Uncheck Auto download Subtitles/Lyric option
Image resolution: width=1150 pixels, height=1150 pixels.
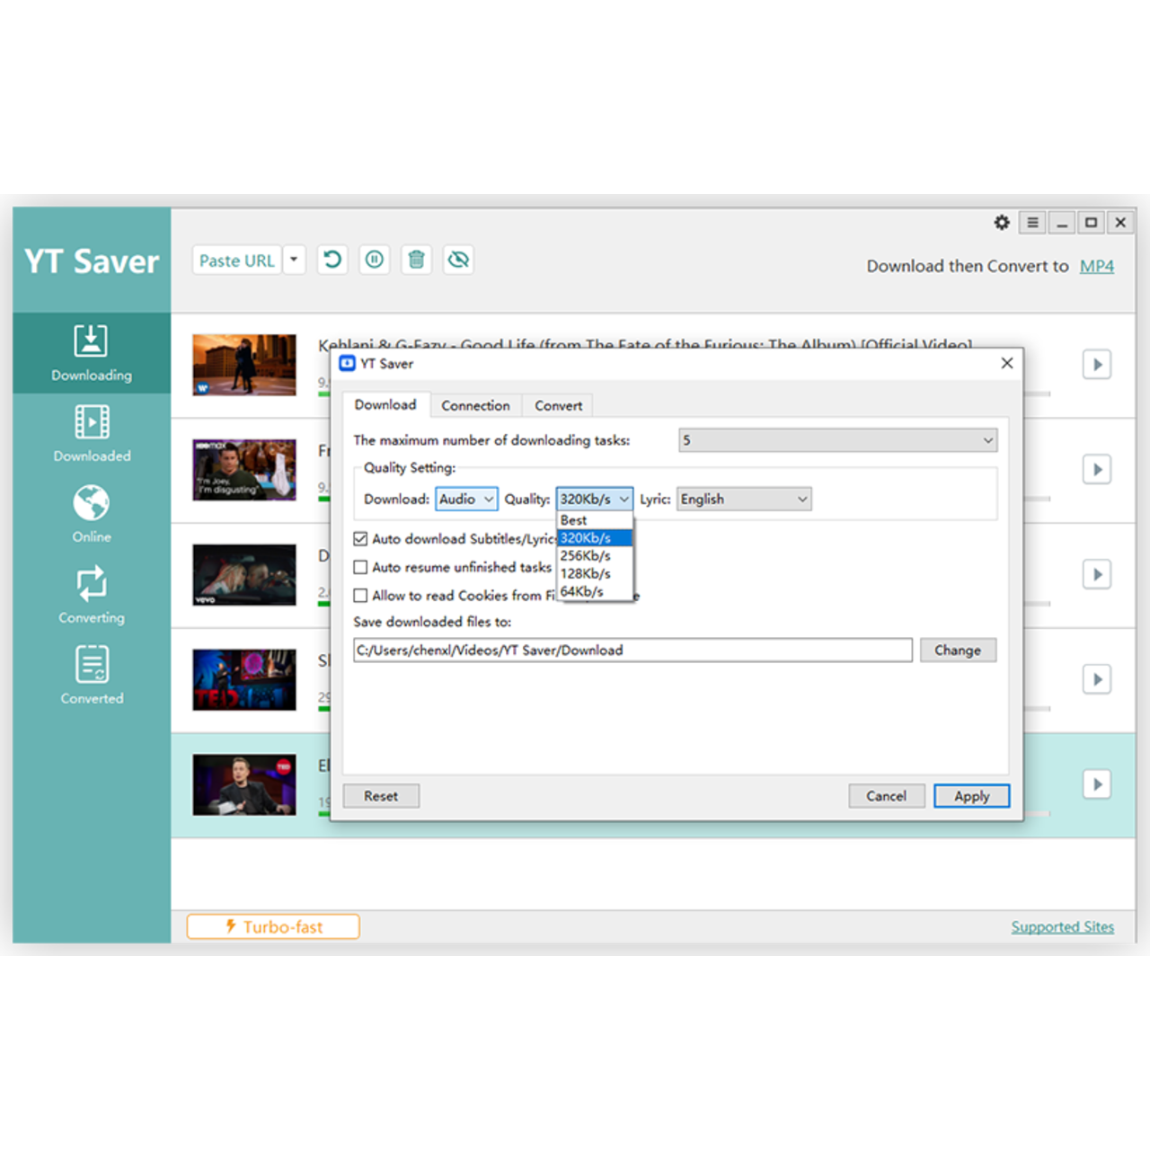point(361,539)
